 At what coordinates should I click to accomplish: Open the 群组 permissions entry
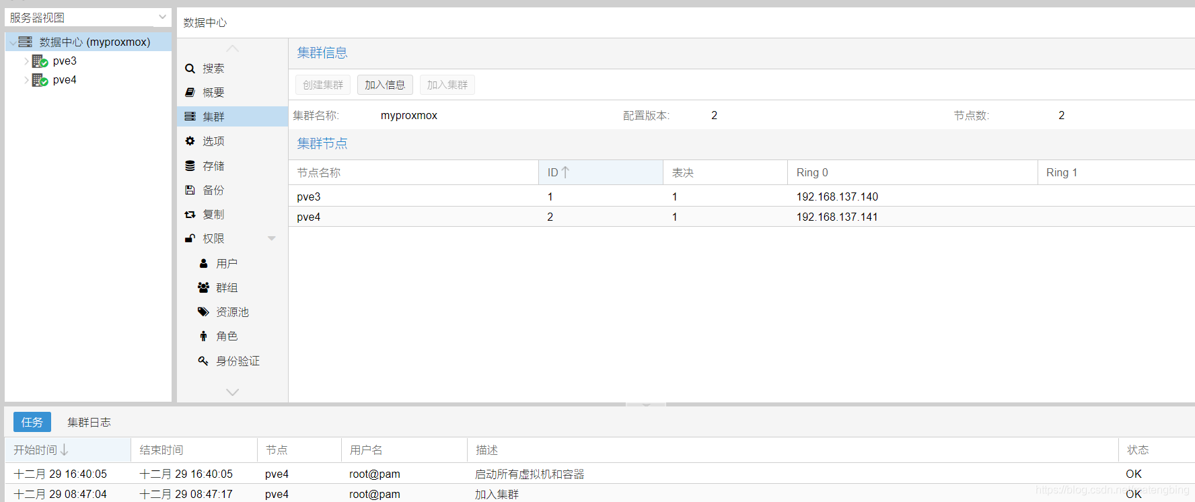coord(233,288)
